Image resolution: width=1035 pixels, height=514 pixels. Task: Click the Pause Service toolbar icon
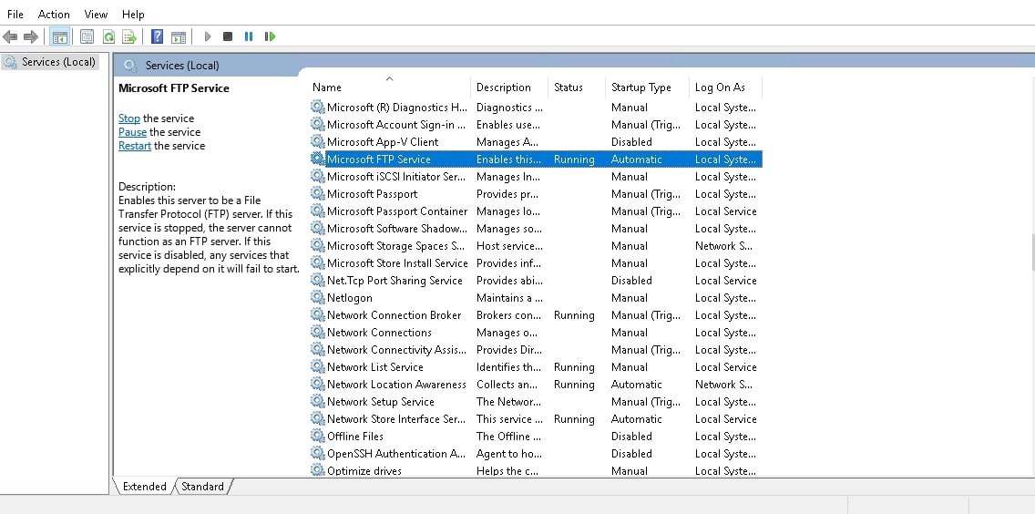click(x=249, y=36)
